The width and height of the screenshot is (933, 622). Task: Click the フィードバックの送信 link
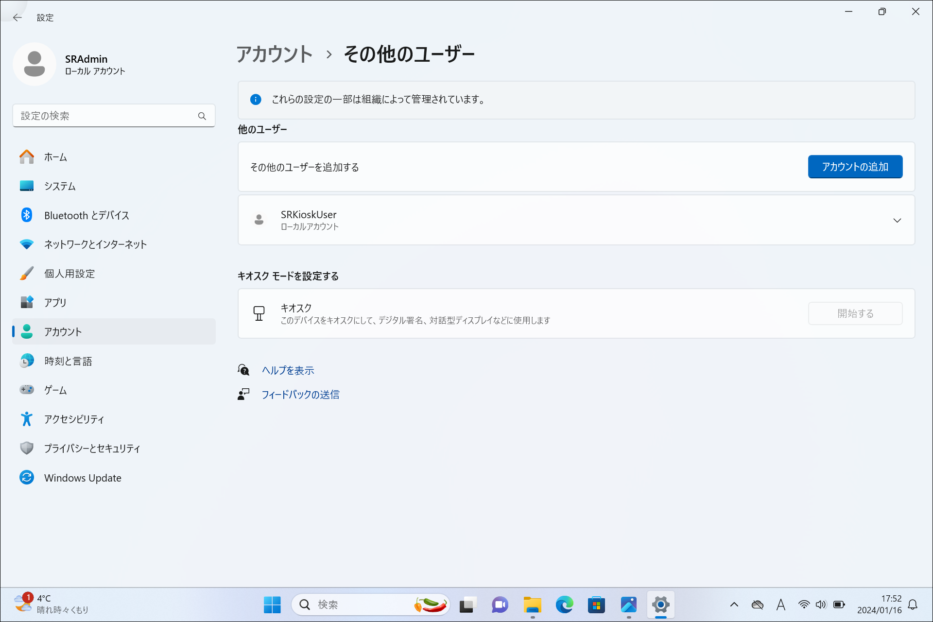pyautogui.click(x=300, y=395)
